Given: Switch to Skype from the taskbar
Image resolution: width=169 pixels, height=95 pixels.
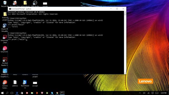Looking at the screenshot, I should (52, 93).
